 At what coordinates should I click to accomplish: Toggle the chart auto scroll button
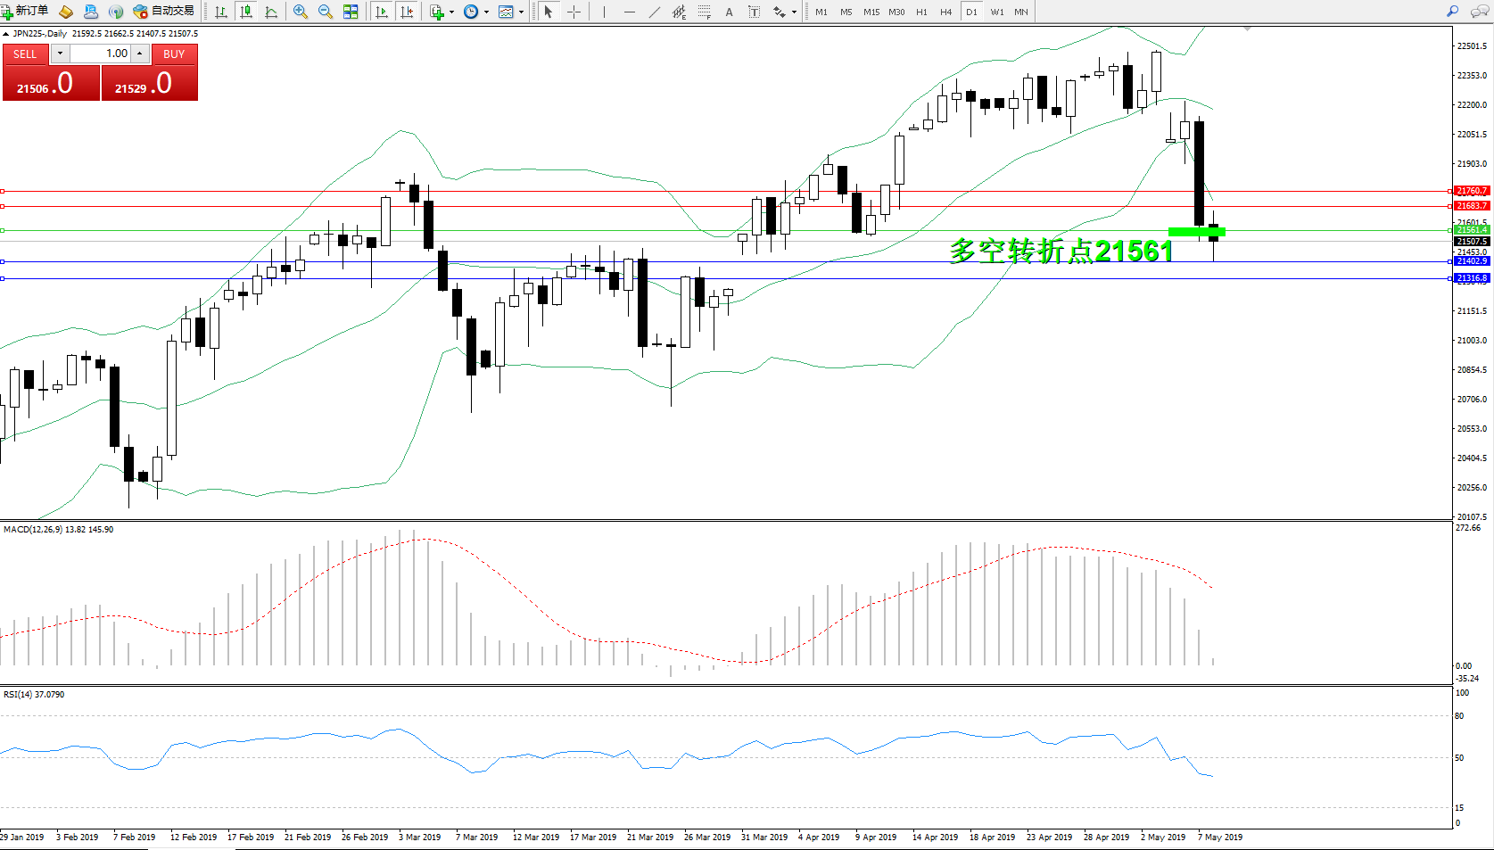point(382,12)
